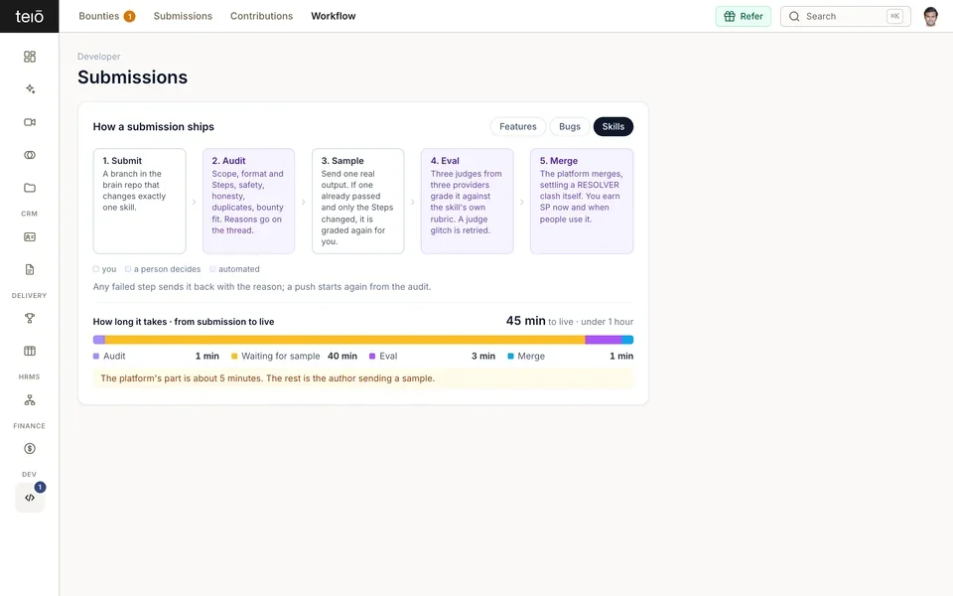The width and height of the screenshot is (953, 596).
Task: Click the yellow Waiting for sample bar segment
Action: click(x=344, y=340)
